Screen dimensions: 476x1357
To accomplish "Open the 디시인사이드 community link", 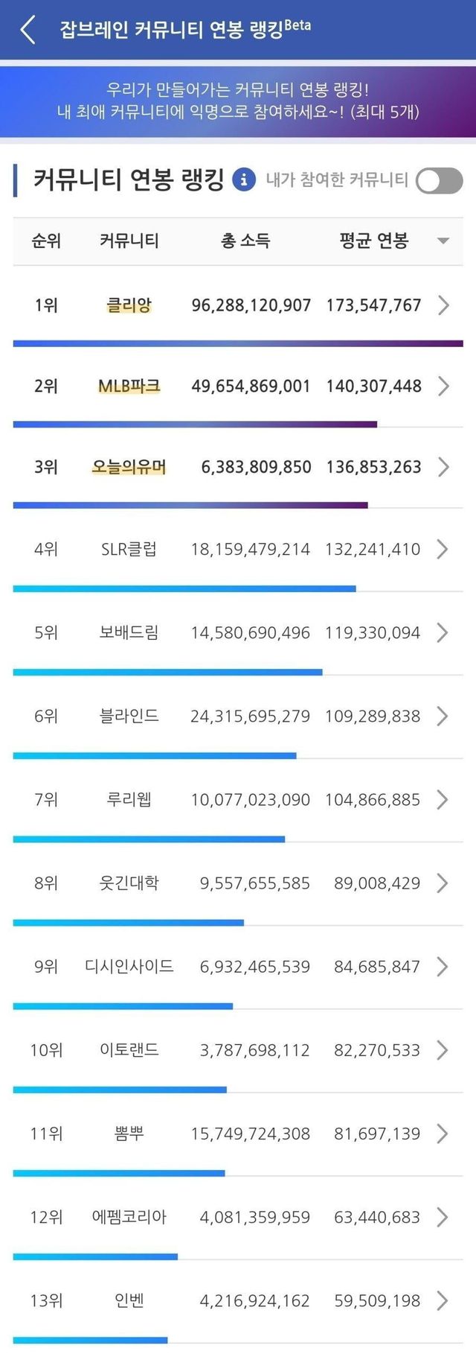I will [x=129, y=967].
